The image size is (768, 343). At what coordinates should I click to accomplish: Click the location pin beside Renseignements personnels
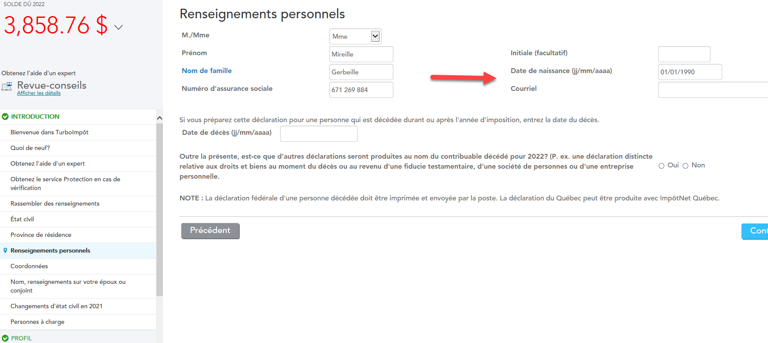5,250
